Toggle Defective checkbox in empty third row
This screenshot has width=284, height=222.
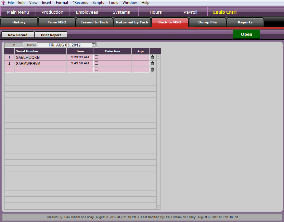[97, 69]
